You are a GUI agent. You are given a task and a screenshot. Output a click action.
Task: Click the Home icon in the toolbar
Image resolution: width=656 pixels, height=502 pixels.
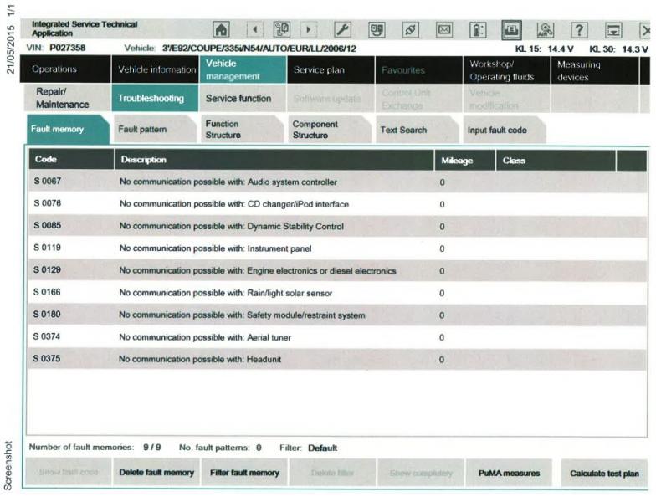(222, 31)
